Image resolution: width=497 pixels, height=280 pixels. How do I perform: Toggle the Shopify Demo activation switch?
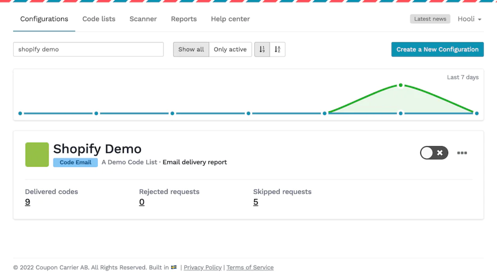click(x=434, y=153)
